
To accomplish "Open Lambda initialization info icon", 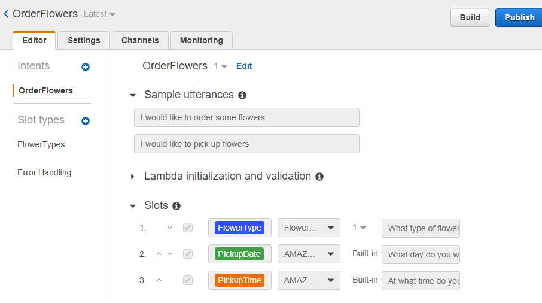I will pos(319,177).
